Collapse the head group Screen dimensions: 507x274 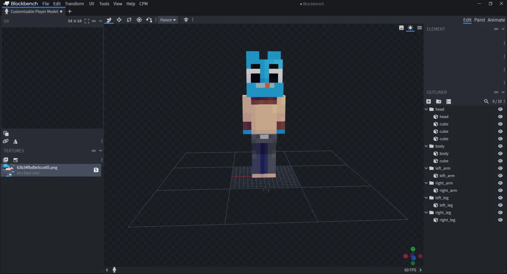tap(426, 109)
